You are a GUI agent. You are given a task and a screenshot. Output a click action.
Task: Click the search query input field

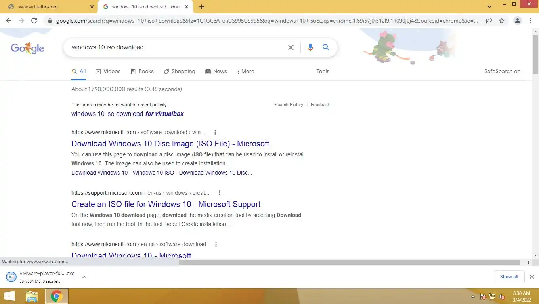coord(176,47)
